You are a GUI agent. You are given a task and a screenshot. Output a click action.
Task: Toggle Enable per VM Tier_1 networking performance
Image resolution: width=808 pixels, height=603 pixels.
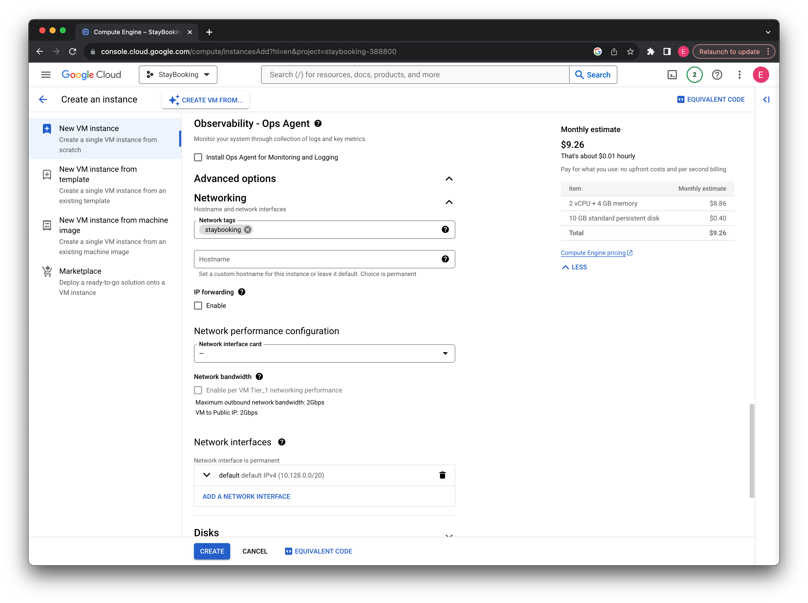point(198,390)
